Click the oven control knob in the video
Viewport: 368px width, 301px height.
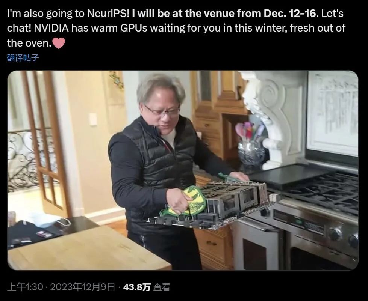coord(335,233)
